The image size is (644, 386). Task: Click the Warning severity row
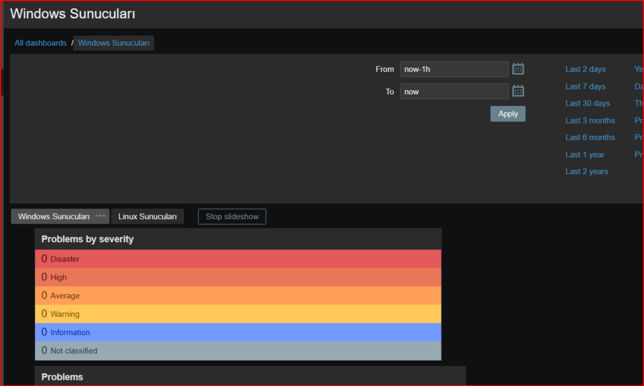pos(238,314)
